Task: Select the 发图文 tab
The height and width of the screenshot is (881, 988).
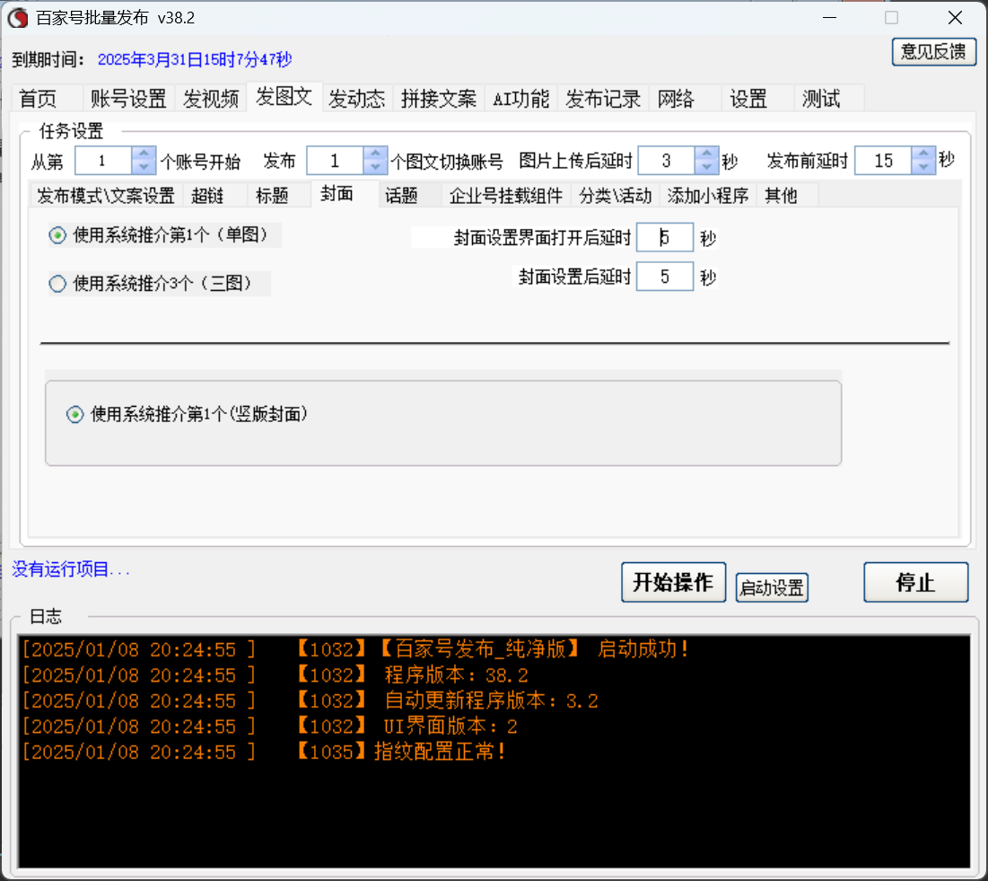Action: pos(284,96)
